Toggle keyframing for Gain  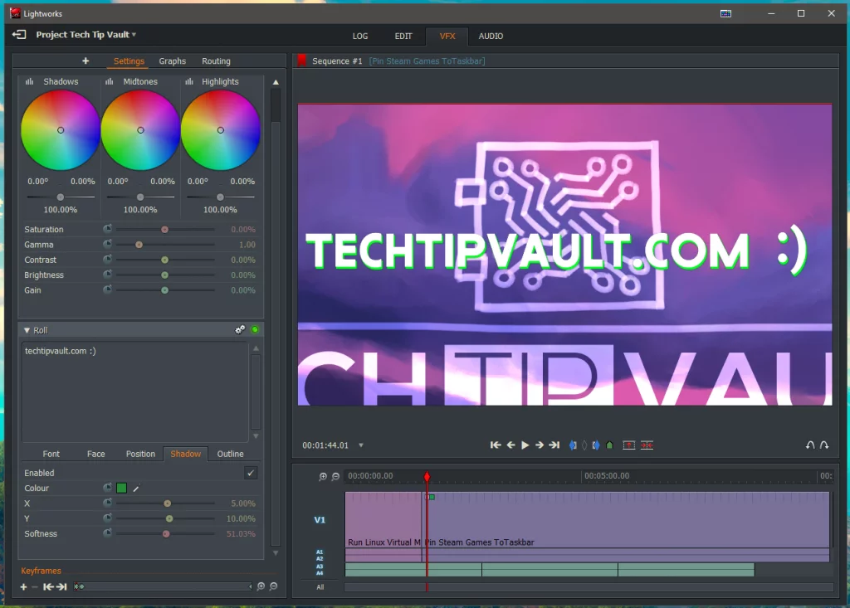tap(107, 290)
